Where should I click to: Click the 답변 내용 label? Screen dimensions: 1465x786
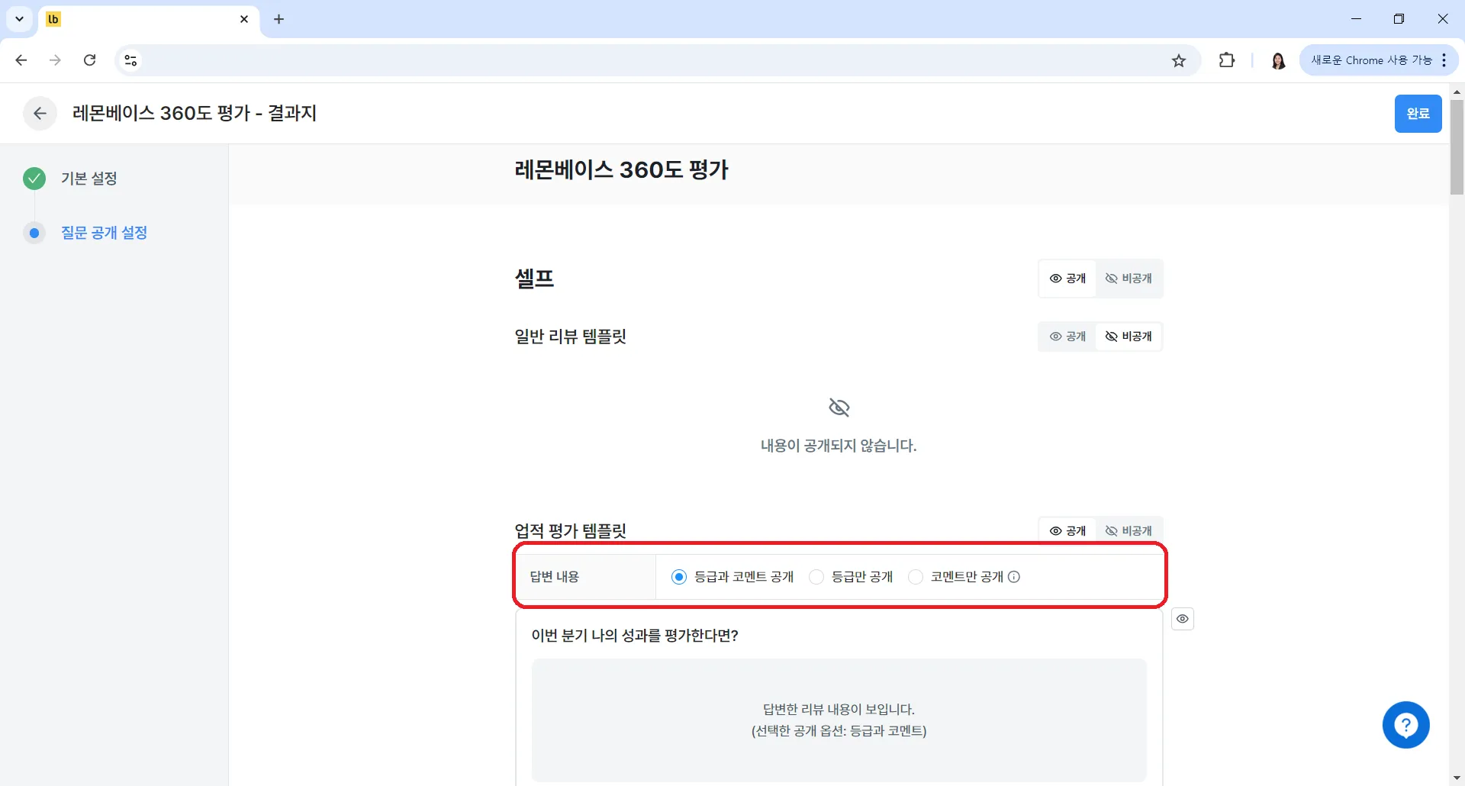[x=555, y=577]
